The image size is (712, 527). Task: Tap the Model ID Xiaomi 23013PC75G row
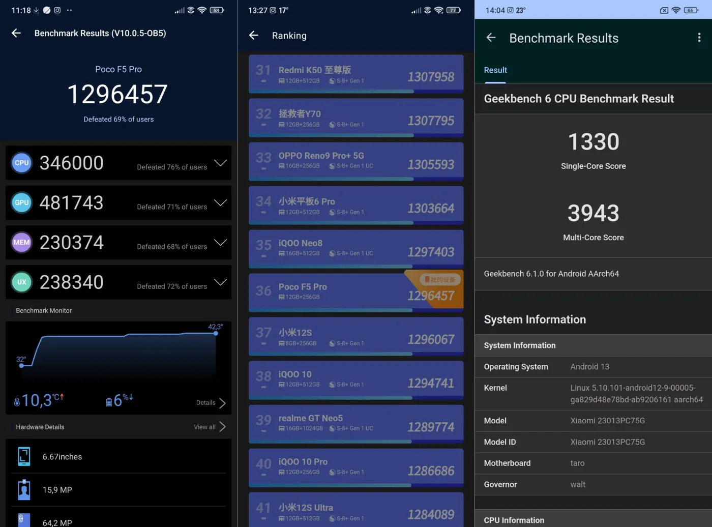coord(594,442)
